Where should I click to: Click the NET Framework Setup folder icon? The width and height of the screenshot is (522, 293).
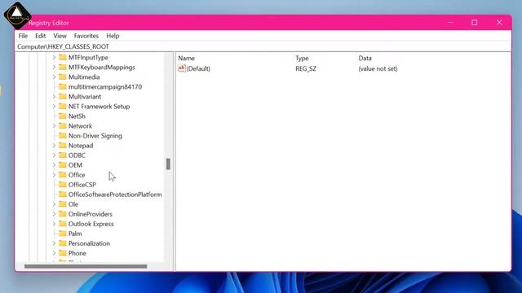(63, 107)
